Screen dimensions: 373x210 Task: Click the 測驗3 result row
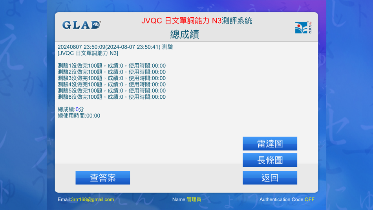click(x=112, y=78)
